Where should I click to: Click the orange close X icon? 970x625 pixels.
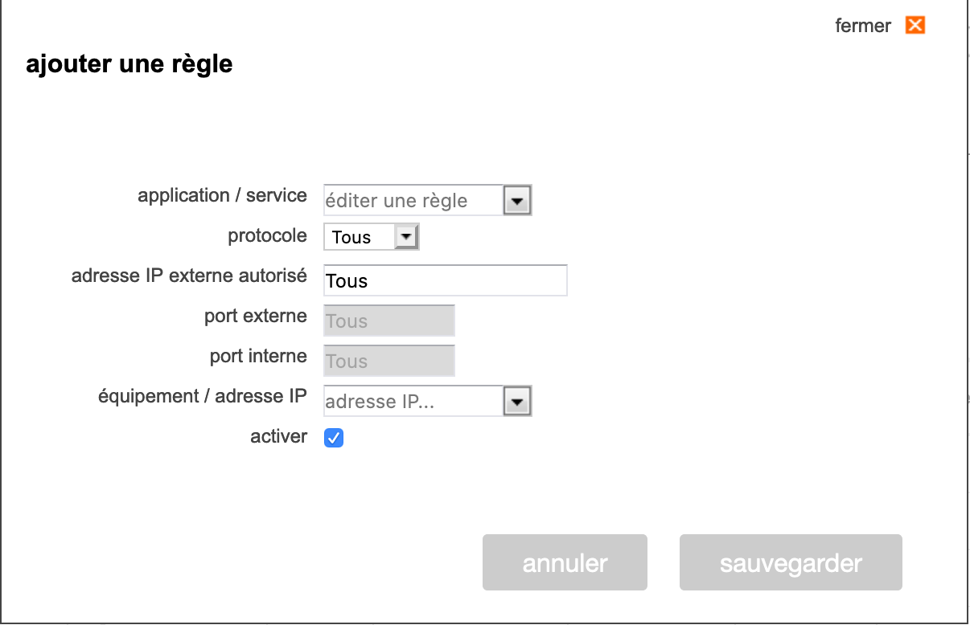[915, 26]
